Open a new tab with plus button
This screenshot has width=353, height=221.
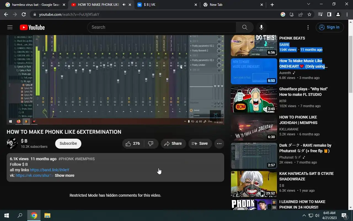coord(272,5)
